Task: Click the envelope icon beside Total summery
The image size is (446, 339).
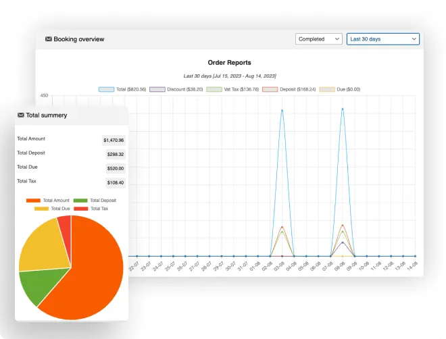Action: [x=21, y=115]
